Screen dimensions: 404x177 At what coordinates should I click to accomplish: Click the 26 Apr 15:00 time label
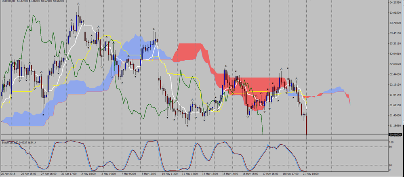28,174
